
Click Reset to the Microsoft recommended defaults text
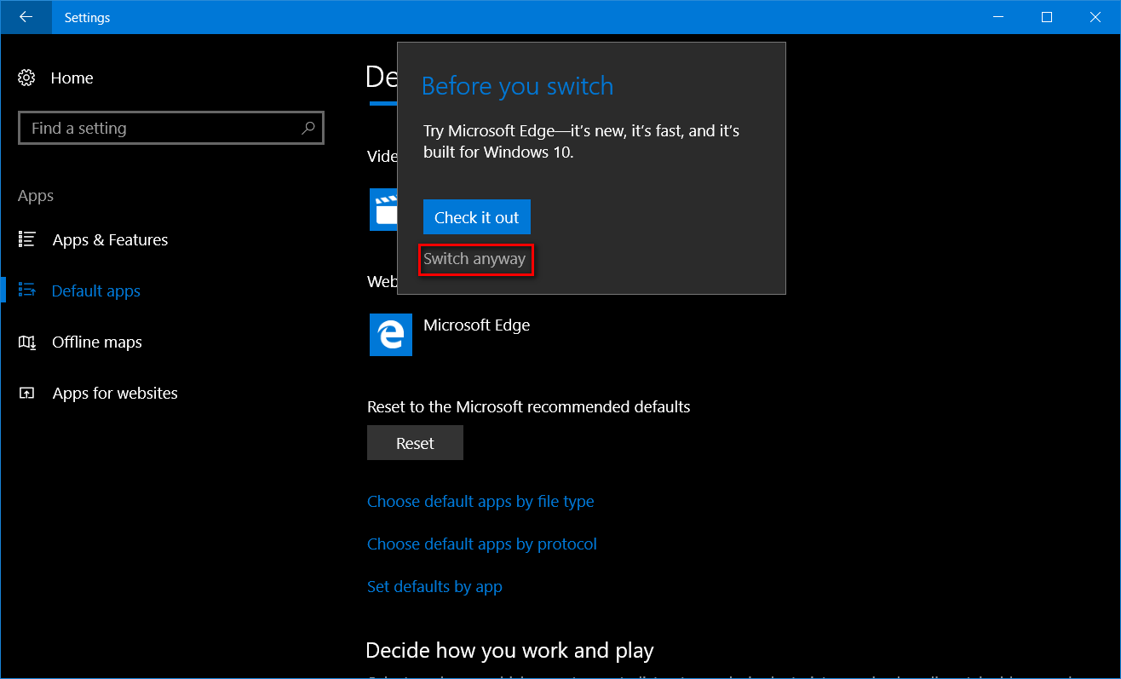point(528,406)
